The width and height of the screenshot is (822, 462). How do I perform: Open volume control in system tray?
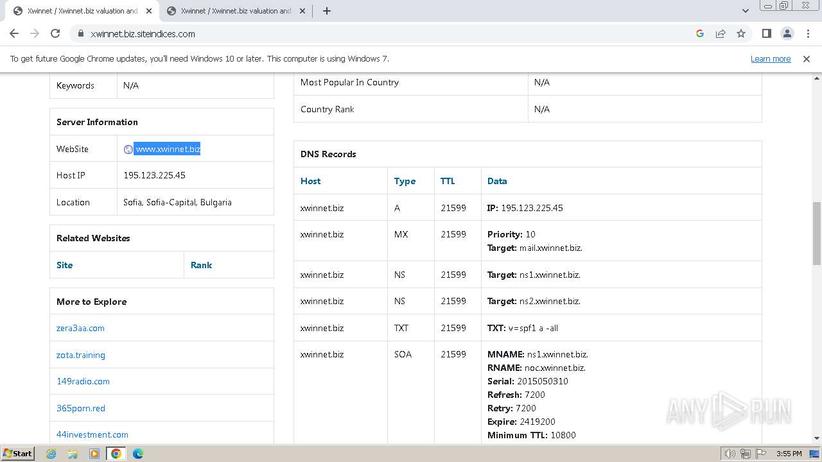click(730, 454)
